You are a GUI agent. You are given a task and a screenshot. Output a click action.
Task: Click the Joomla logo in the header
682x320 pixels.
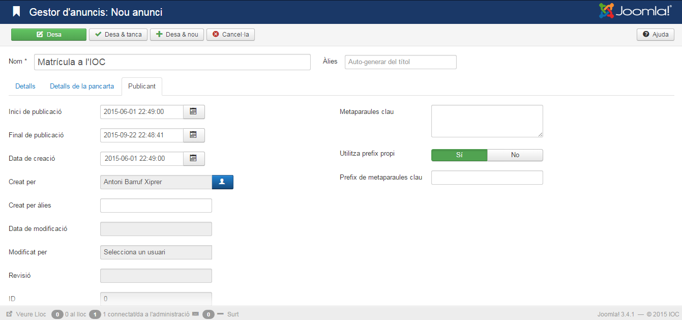coord(635,11)
